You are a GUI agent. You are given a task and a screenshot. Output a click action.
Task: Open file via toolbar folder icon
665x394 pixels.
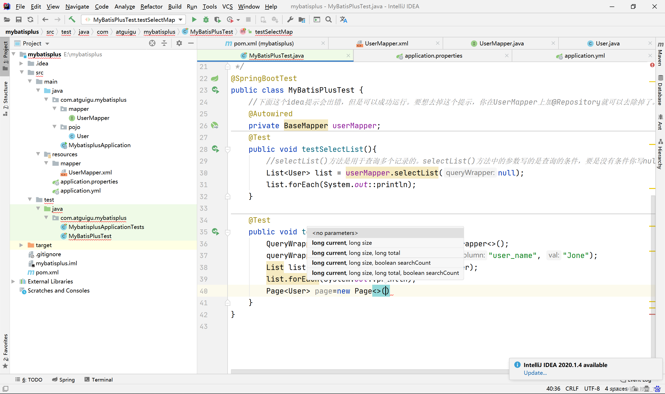click(7, 20)
